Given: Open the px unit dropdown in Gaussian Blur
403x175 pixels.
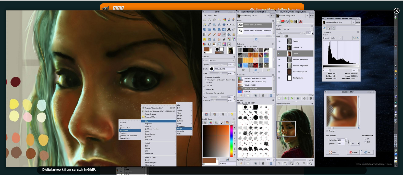Looking at the screenshot, I should [x=355, y=144].
